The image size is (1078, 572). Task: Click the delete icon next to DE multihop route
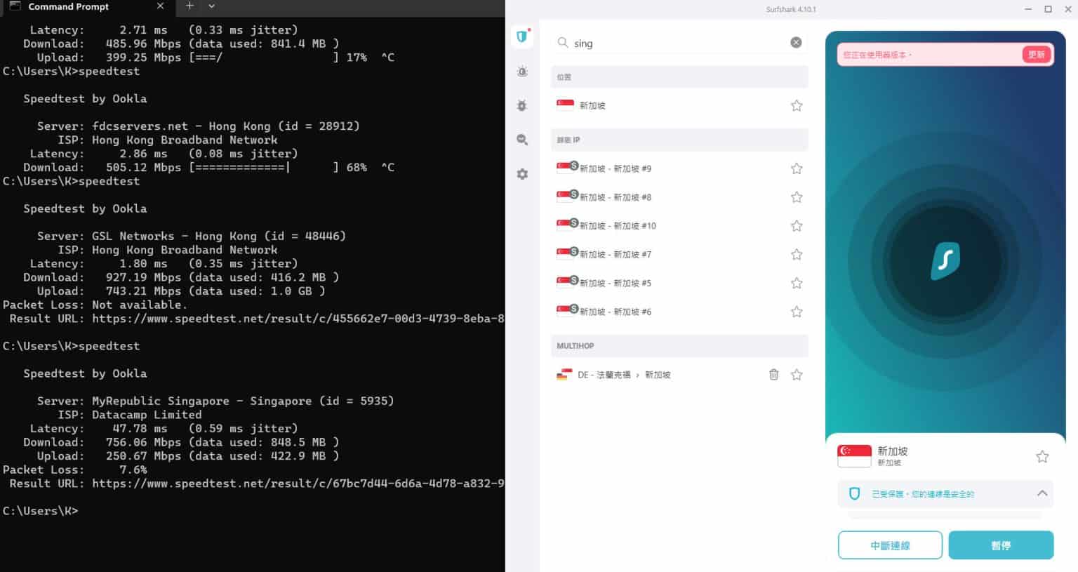coord(773,375)
